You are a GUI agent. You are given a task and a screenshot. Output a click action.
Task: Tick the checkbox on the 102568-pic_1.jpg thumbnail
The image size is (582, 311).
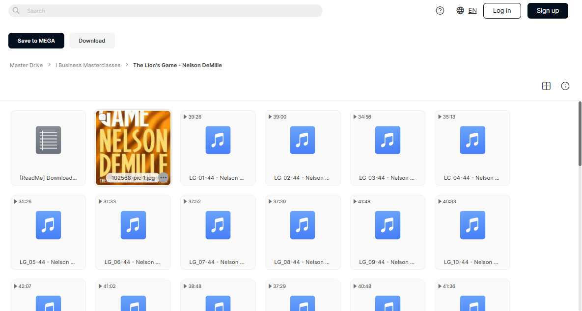(103, 118)
